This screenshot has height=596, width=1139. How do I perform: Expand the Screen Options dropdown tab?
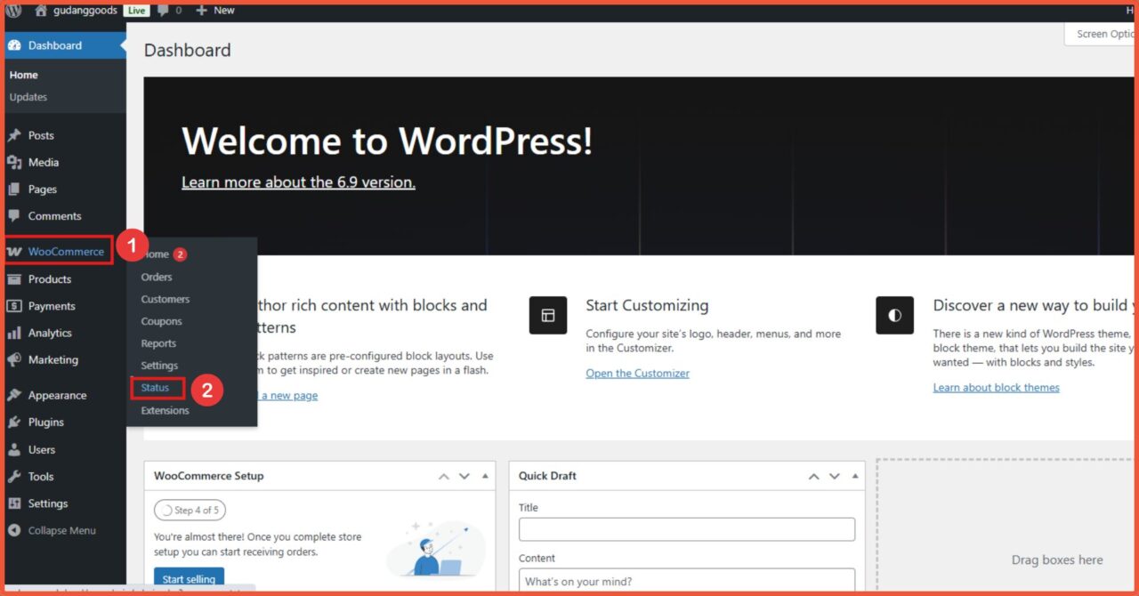(x=1101, y=34)
